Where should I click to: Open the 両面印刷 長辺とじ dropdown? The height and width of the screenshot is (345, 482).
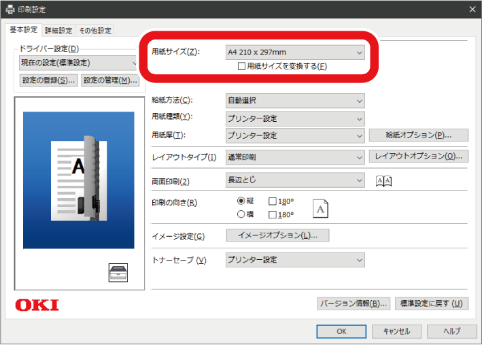click(x=295, y=180)
